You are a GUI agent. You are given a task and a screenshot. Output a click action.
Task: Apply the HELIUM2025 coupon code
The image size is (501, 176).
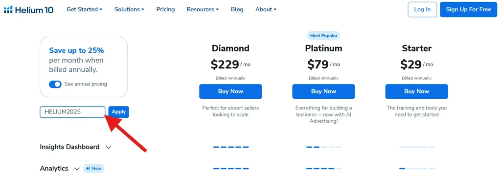[x=119, y=112]
